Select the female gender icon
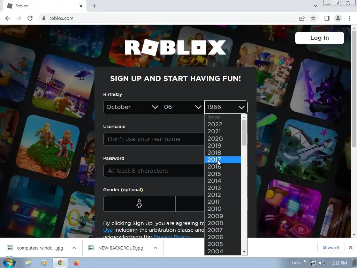This screenshot has height=268, width=357. pos(139,204)
